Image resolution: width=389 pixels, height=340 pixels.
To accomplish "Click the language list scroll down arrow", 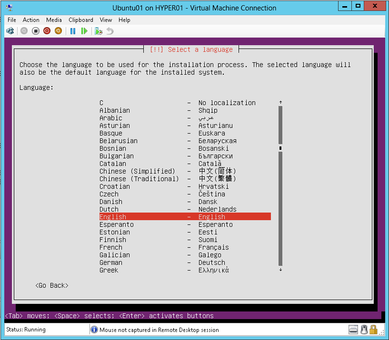I will point(280,270).
